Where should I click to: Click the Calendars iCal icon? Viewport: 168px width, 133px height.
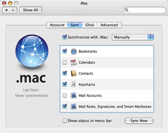[x=74, y=62]
